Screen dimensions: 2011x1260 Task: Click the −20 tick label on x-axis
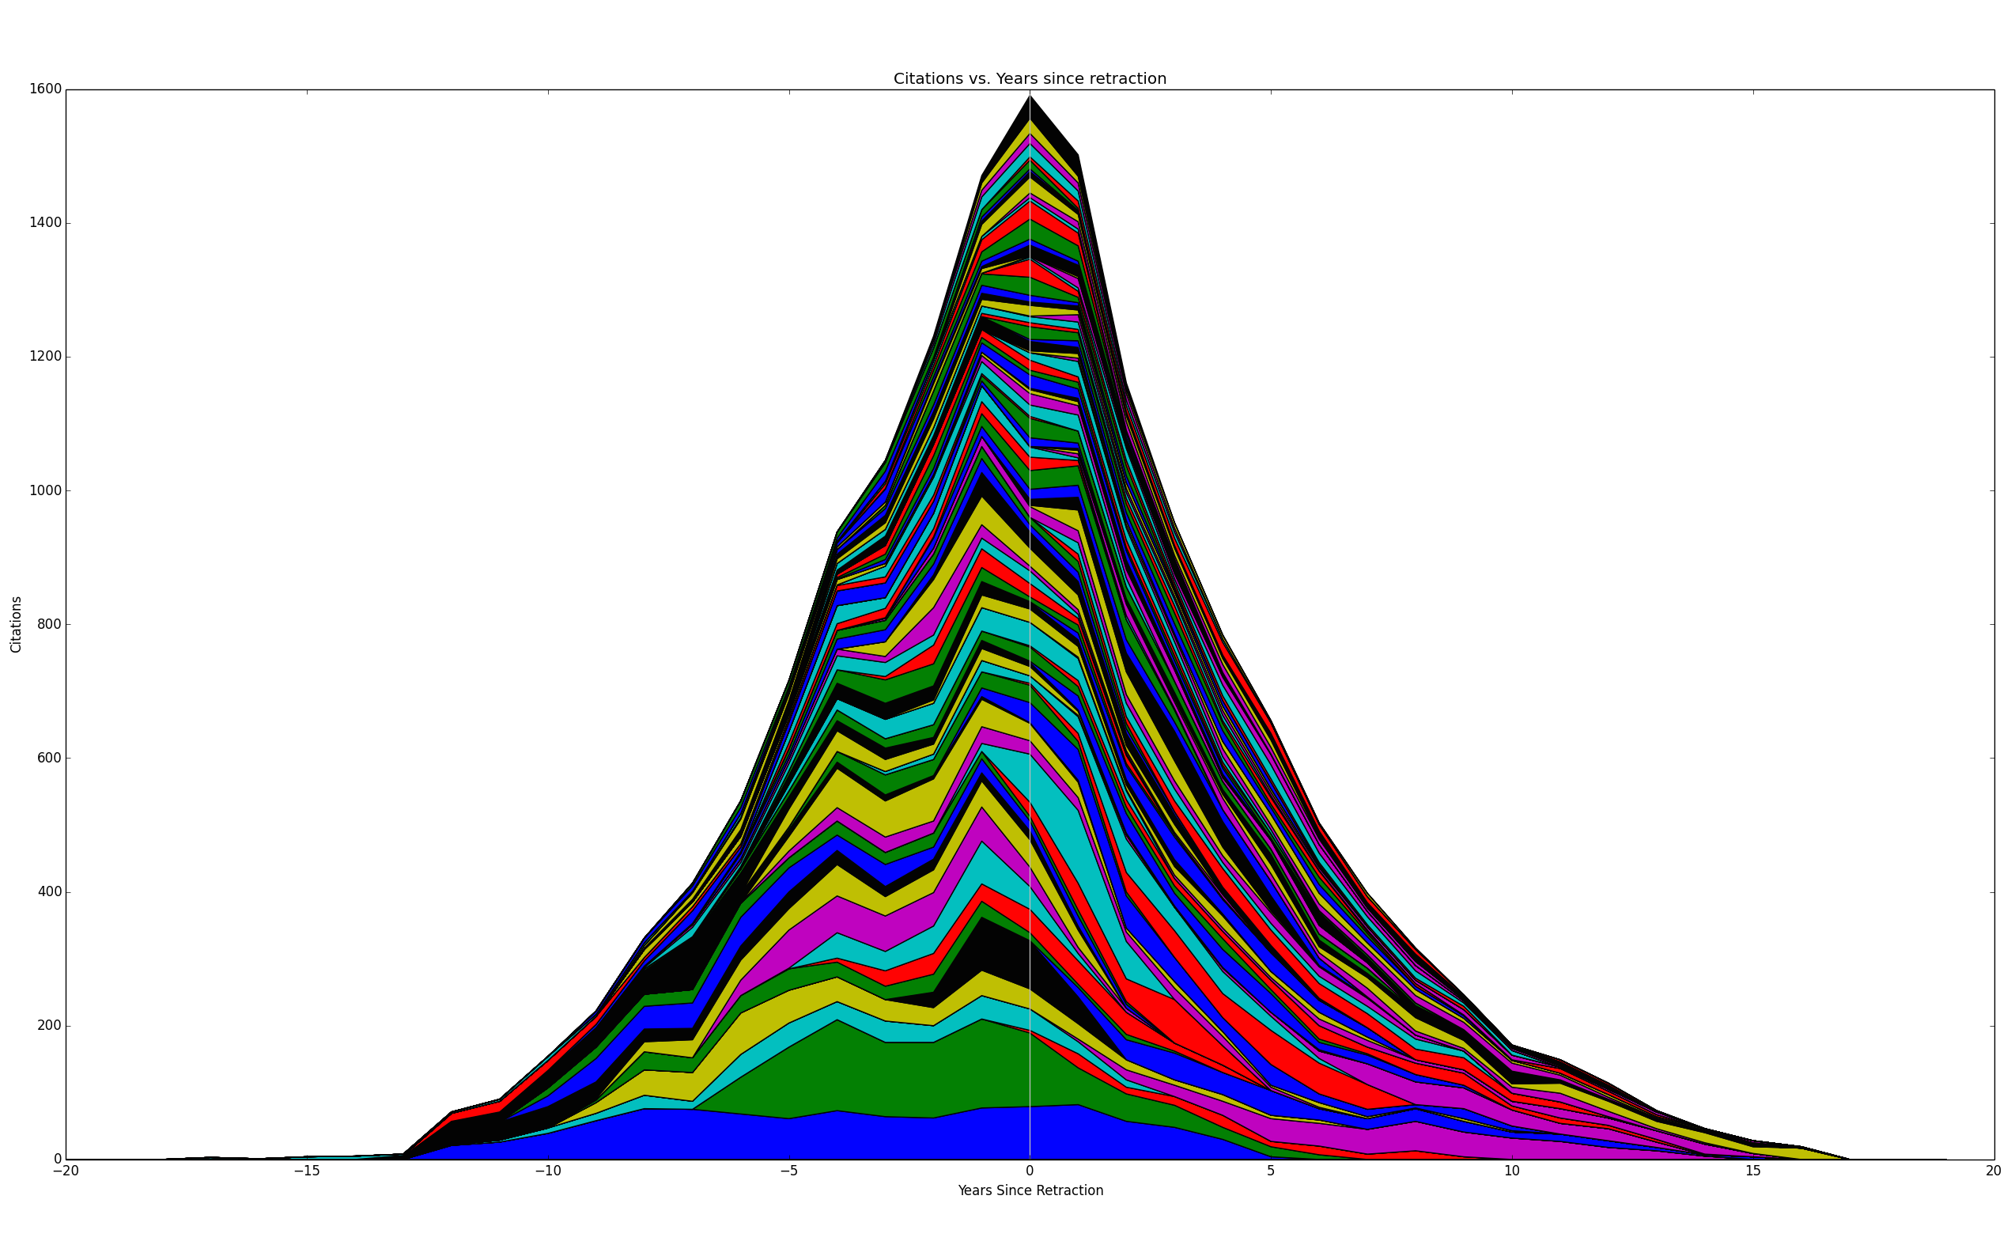[66, 1171]
